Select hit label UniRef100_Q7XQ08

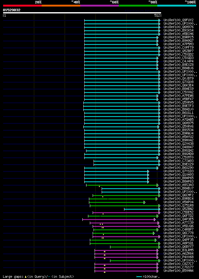tap(178, 82)
